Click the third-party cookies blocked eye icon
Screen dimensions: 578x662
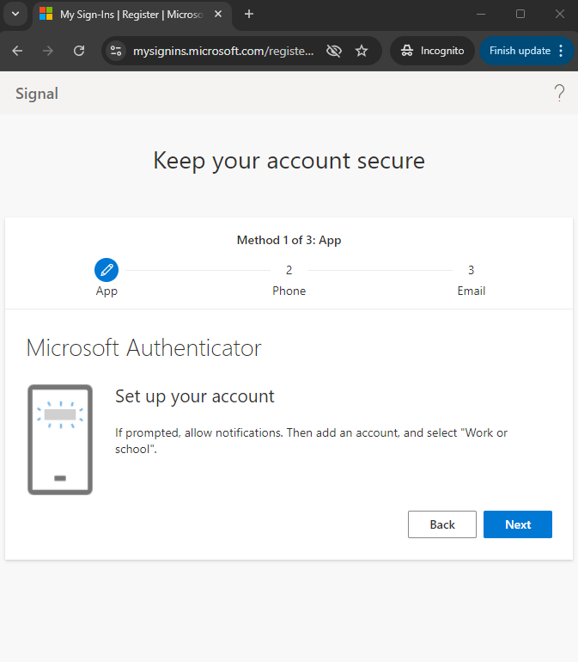(x=334, y=51)
